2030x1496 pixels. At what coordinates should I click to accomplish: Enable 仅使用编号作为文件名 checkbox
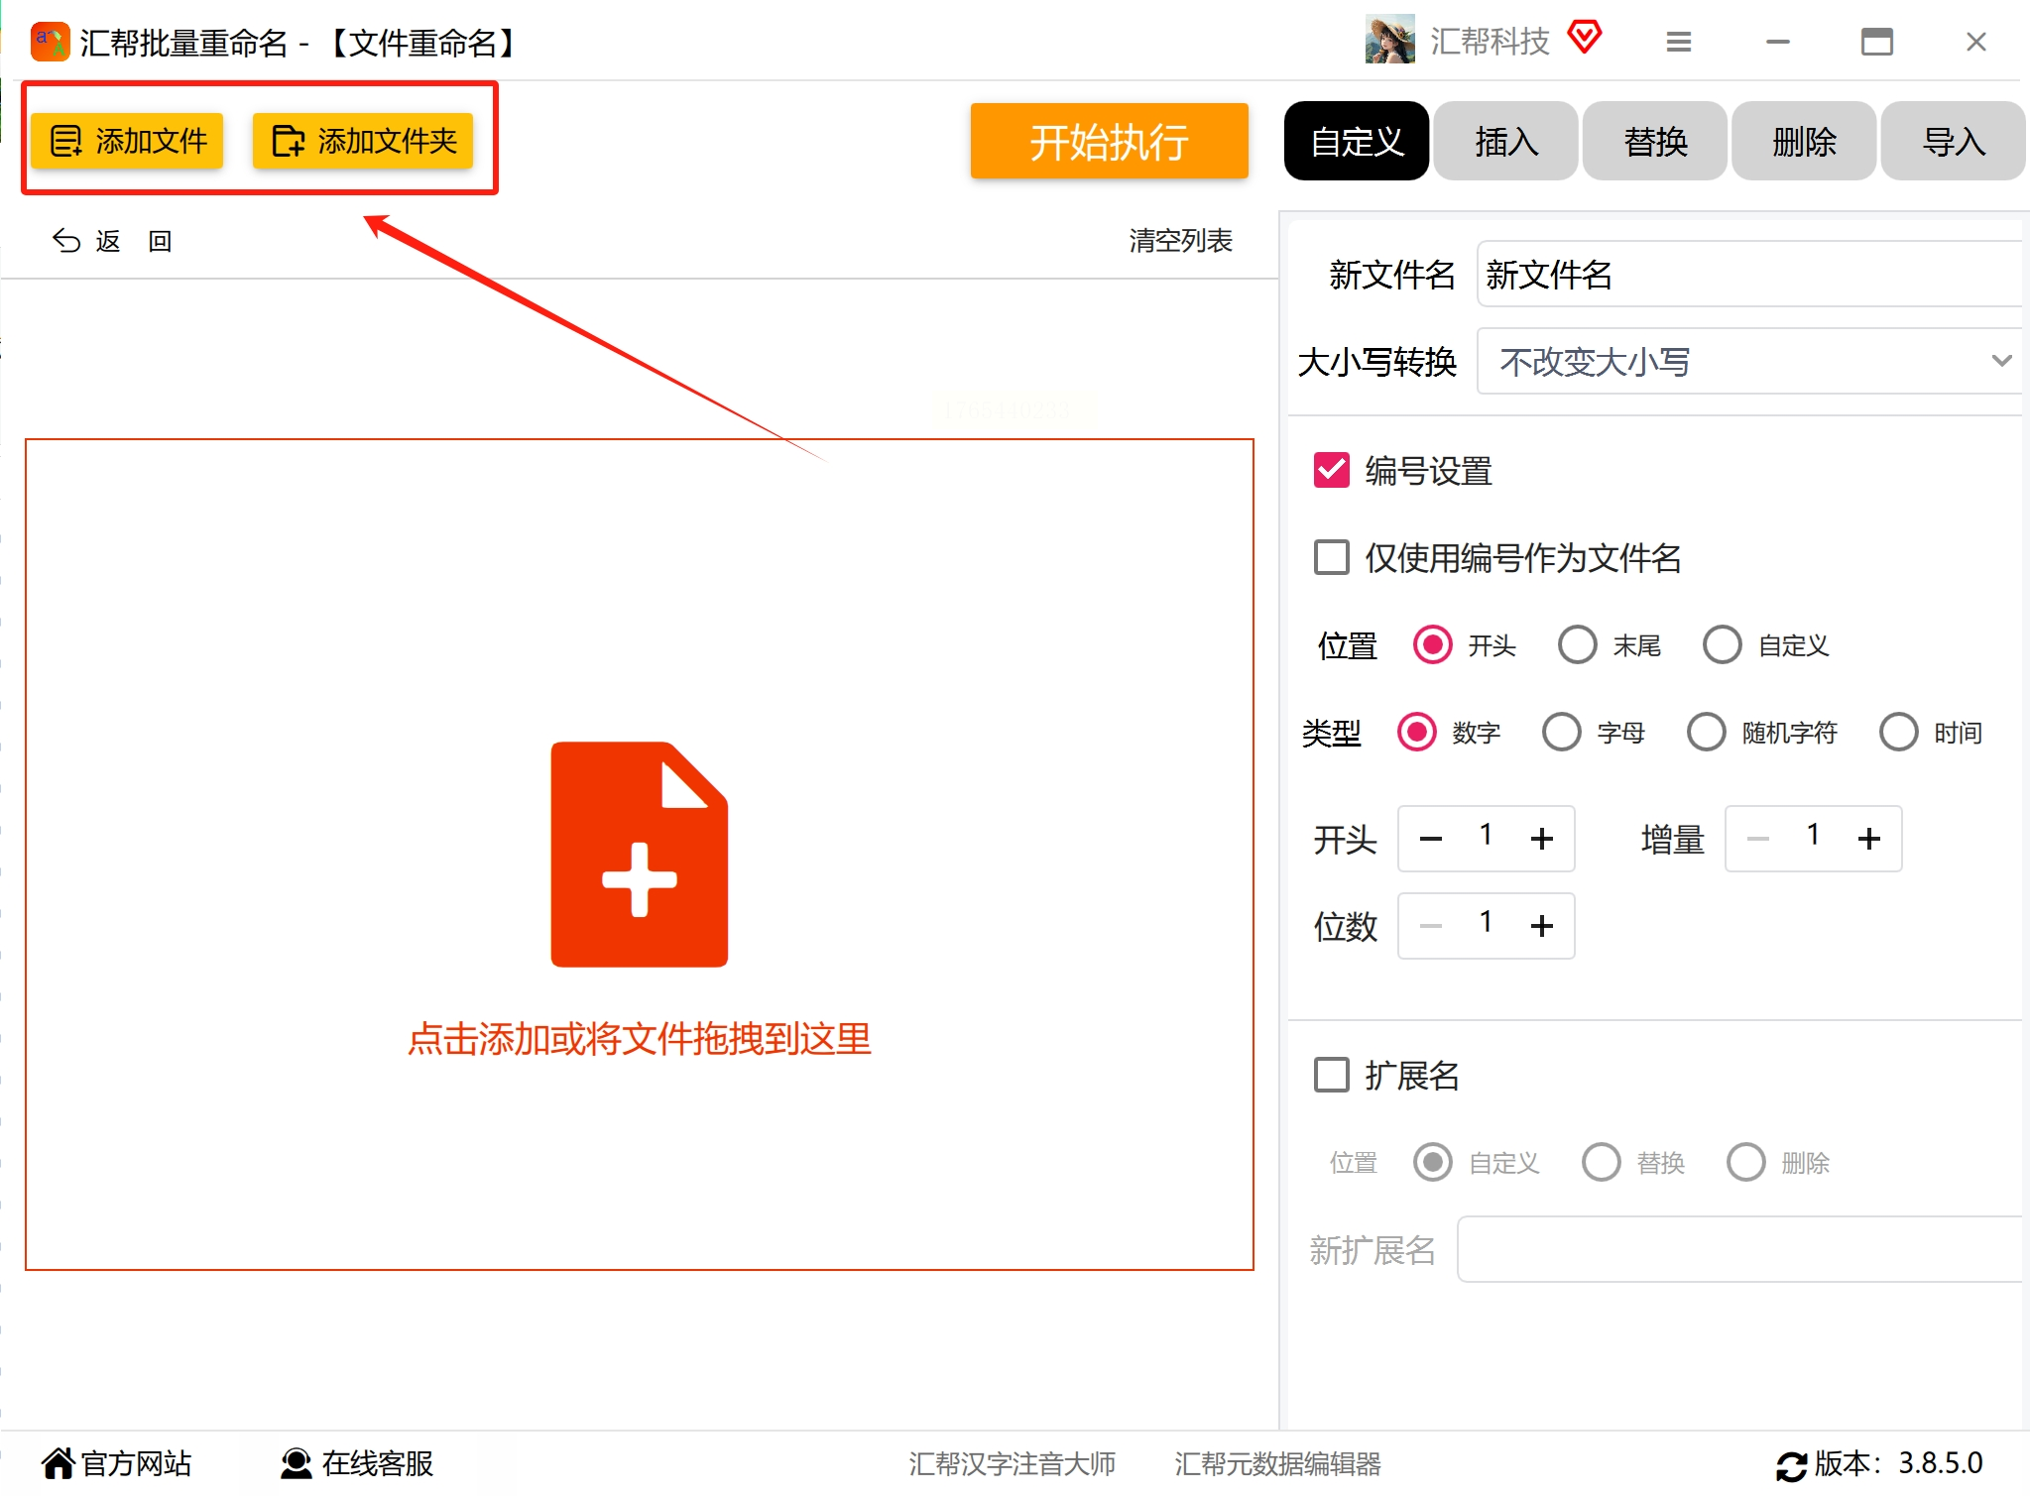(1331, 557)
